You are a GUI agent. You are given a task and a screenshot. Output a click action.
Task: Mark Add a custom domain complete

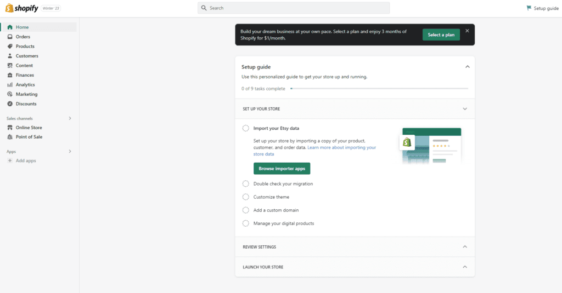(245, 210)
